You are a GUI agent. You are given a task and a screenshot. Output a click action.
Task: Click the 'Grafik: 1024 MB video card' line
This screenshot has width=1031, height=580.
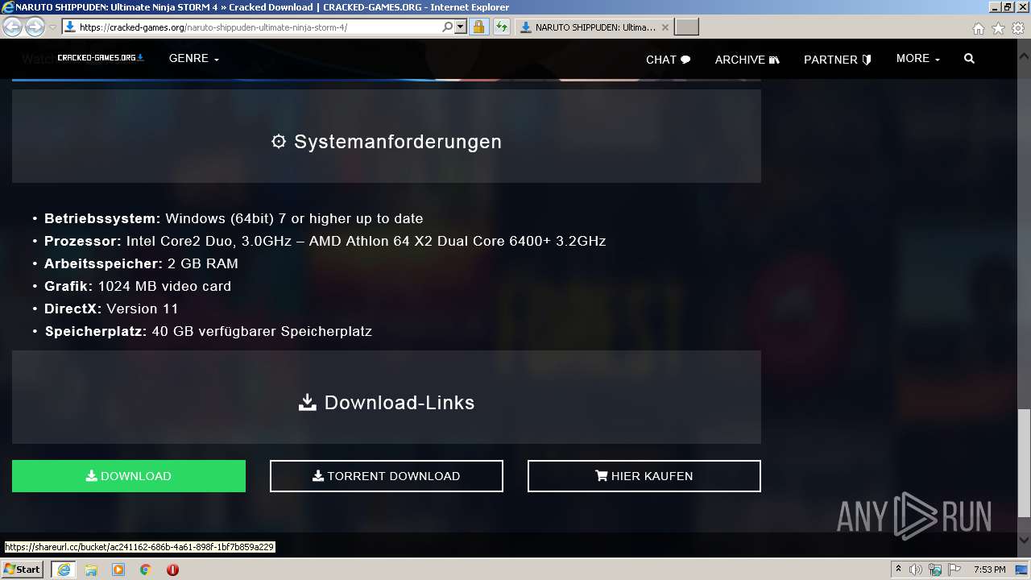(x=138, y=286)
